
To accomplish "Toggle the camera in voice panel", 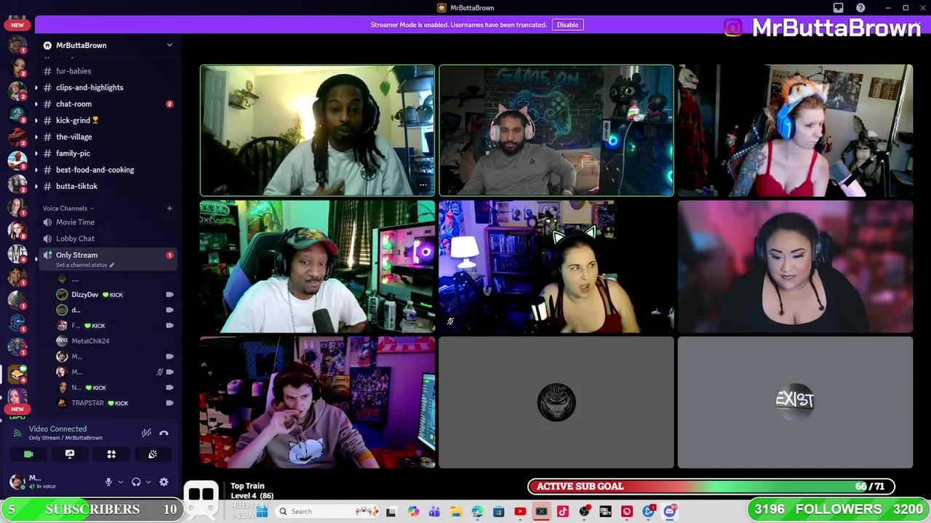I will 28,454.
